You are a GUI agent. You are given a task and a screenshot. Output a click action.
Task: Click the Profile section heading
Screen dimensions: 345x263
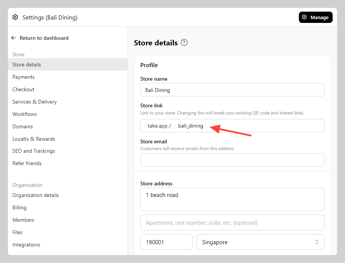[x=149, y=65]
